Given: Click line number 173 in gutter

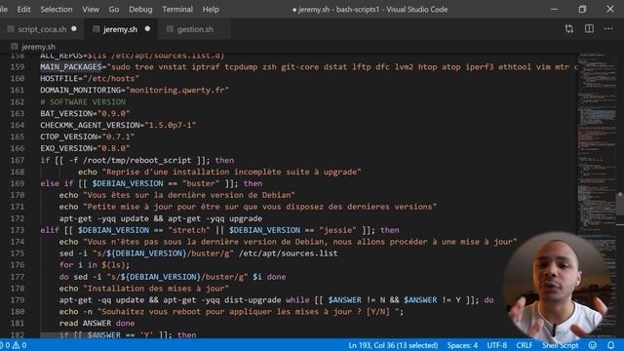Looking at the screenshot, I should click(18, 230).
